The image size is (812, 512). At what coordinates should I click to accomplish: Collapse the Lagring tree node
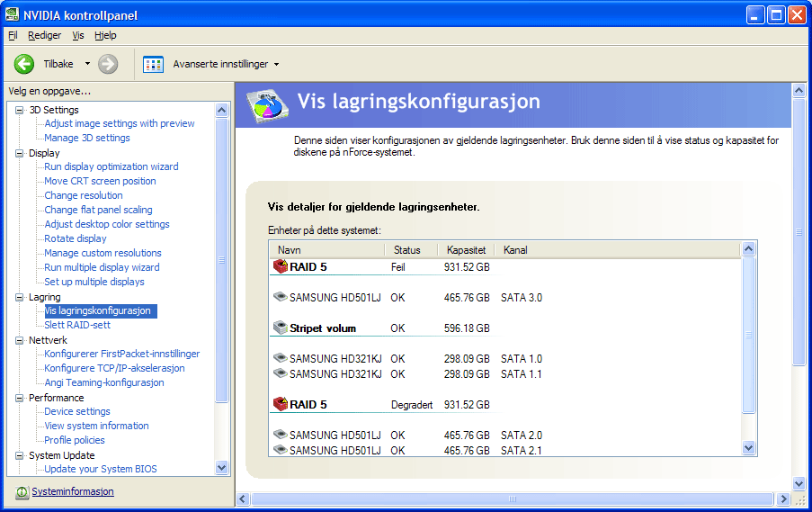(x=19, y=297)
